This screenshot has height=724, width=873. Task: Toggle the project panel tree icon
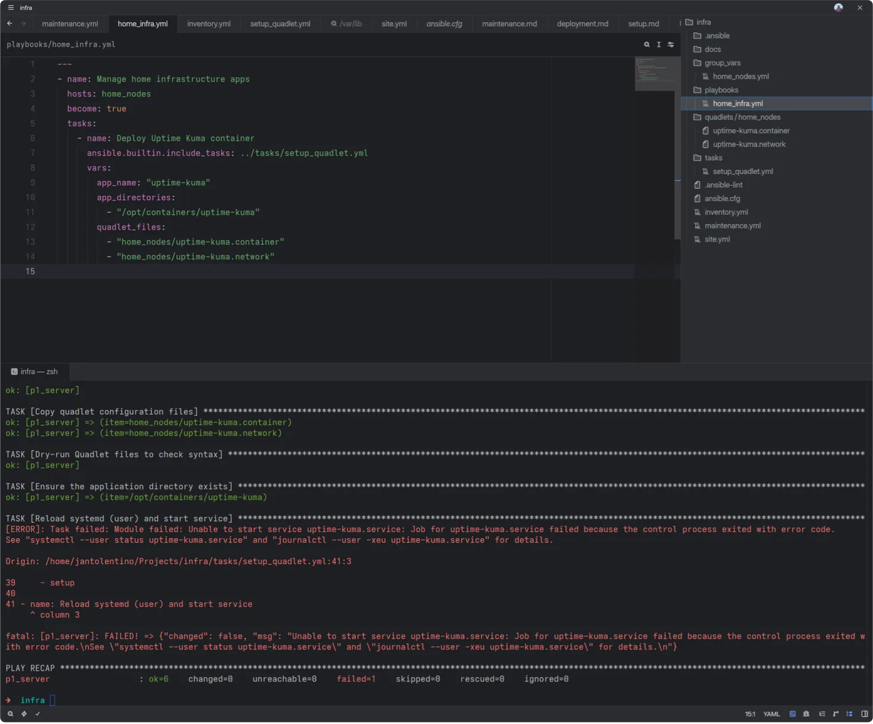[x=849, y=714]
